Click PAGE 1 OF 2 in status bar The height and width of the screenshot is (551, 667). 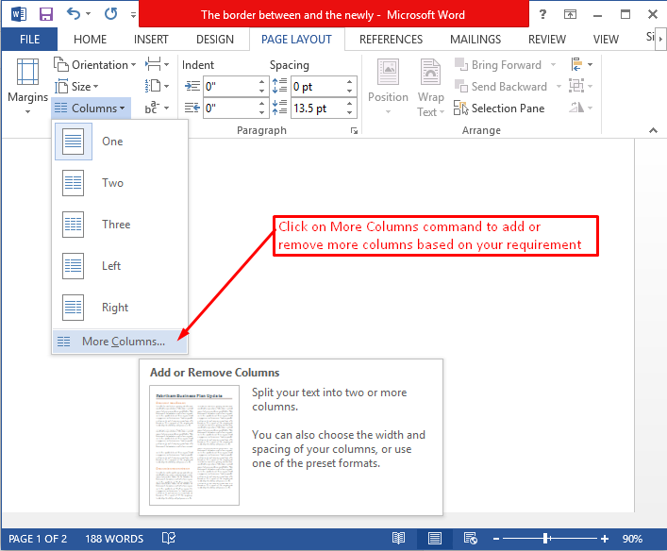pos(38,539)
